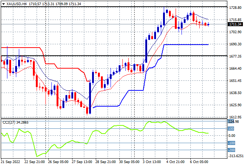This screenshot has width=244, height=166.
Task: Click the 6 Oct 05:00 time label
Action: point(199,162)
